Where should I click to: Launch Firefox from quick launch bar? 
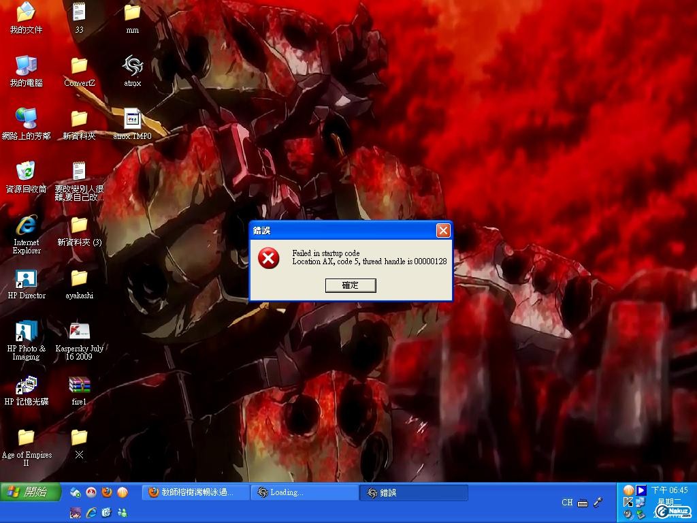[107, 492]
